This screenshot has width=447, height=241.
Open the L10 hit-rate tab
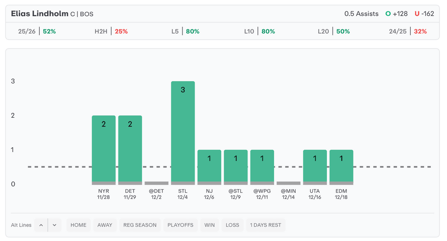pos(259,31)
